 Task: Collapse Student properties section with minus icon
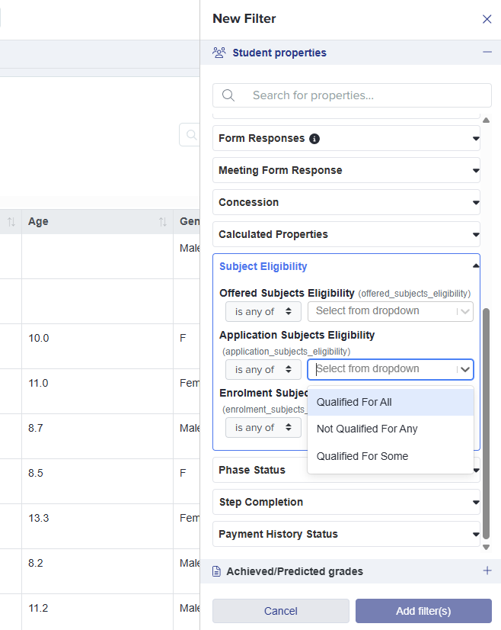(487, 53)
